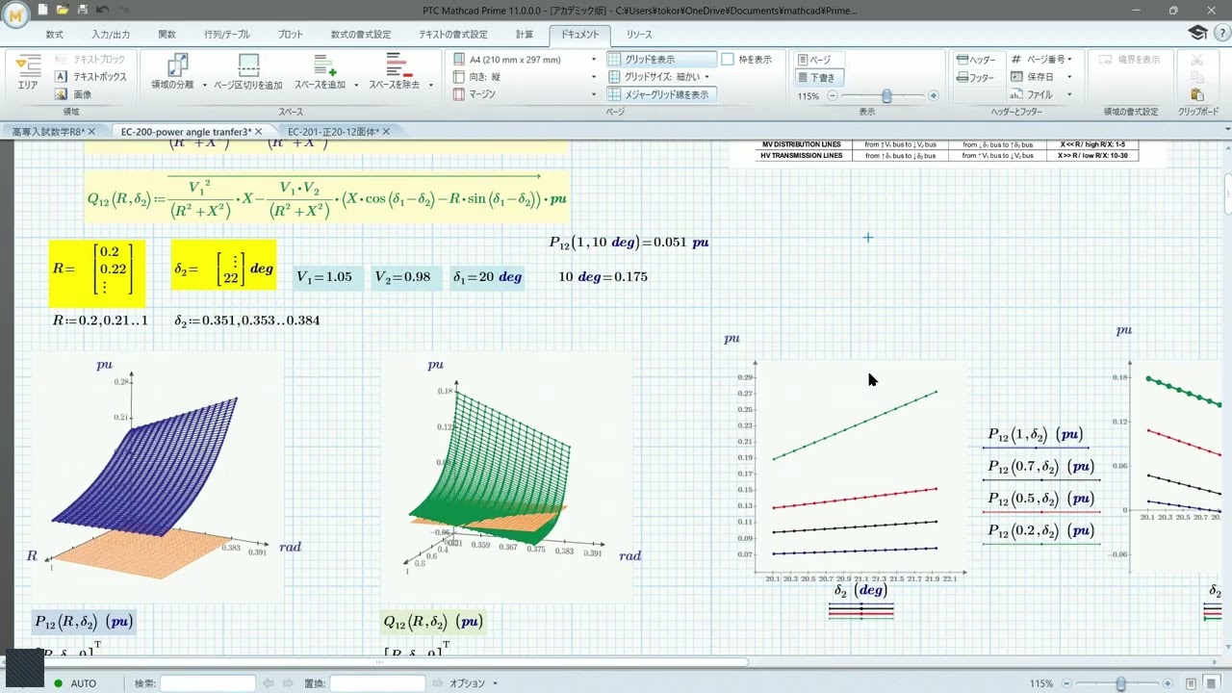The width and height of the screenshot is (1232, 693).
Task: Open 数式の書式設定 ribbon tab
Action: [x=361, y=35]
